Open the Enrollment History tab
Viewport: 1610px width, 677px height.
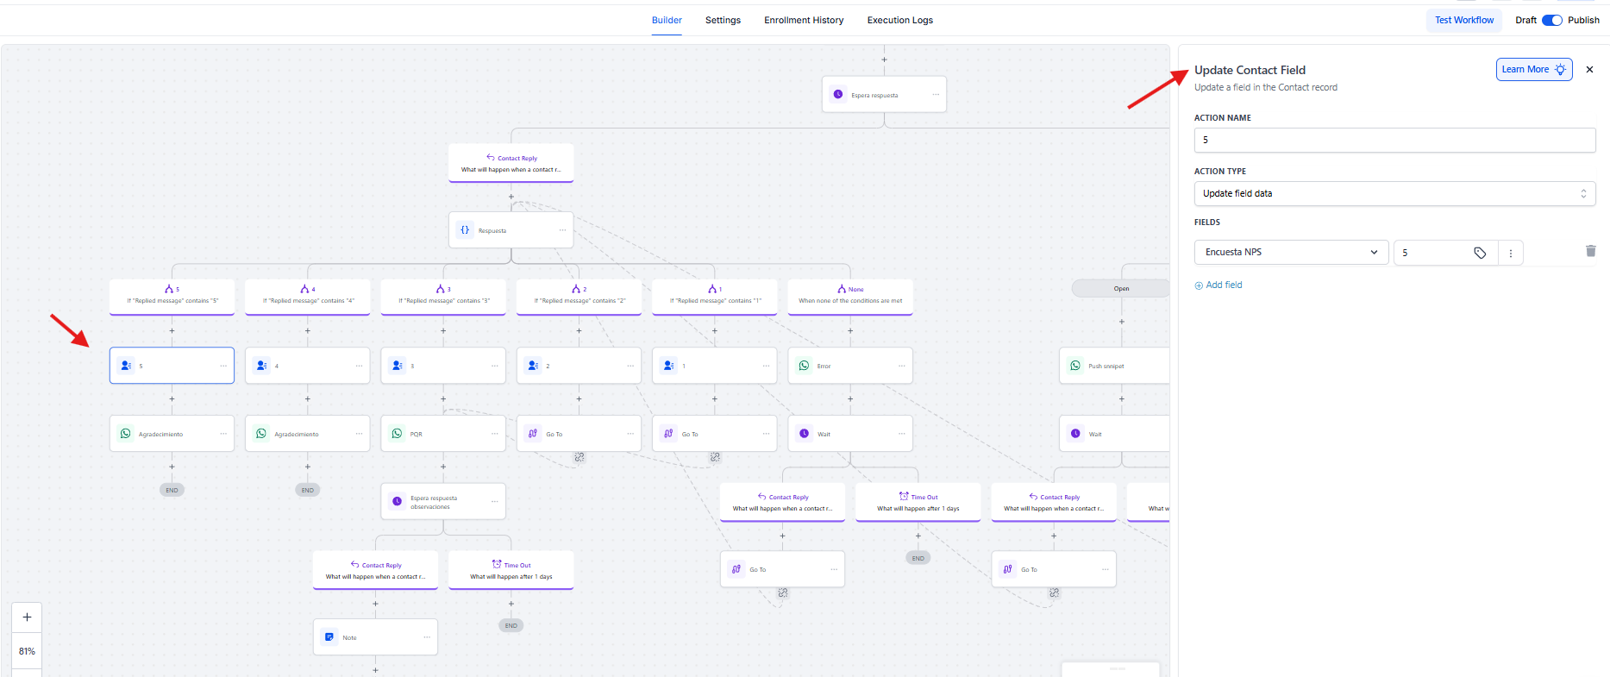click(x=803, y=20)
